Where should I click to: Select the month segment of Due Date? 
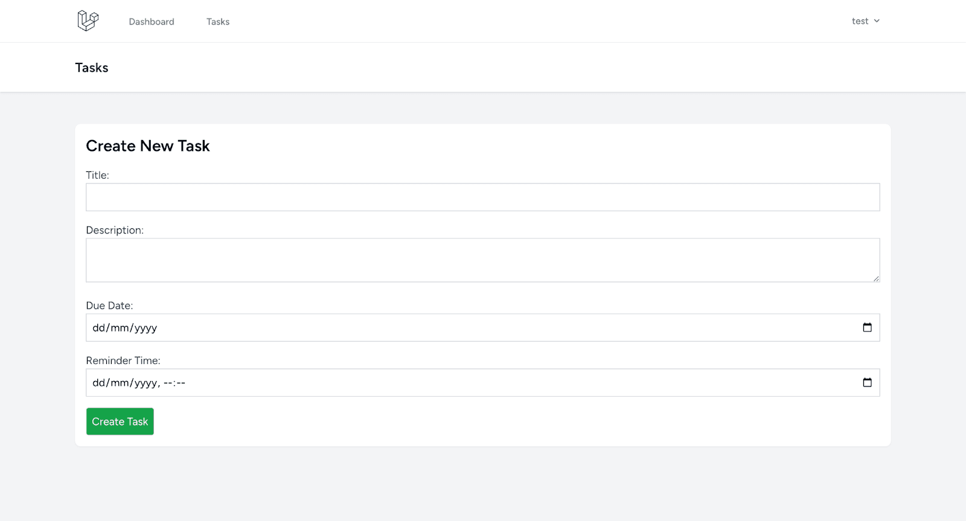coord(120,328)
